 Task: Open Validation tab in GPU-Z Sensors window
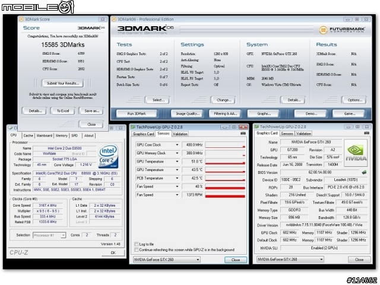click(x=180, y=134)
